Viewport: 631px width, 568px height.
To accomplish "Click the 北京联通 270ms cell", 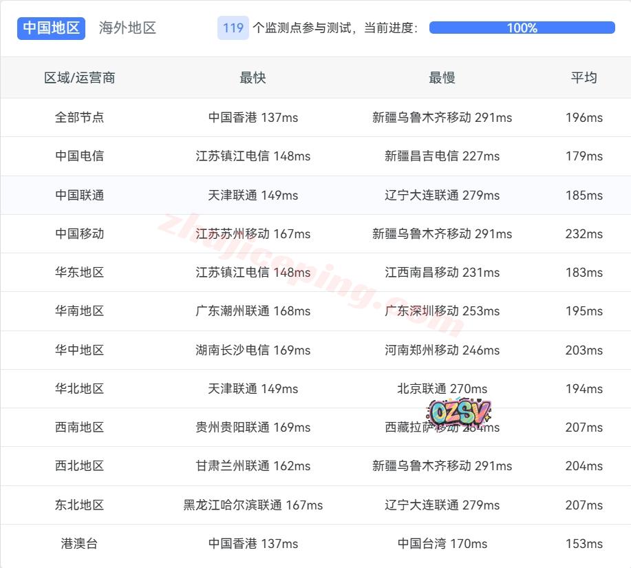I will point(442,389).
